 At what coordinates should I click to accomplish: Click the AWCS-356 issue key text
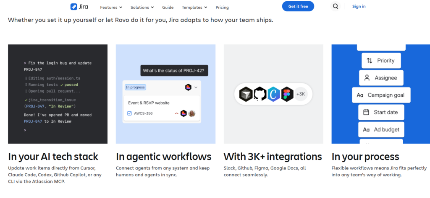144,113
